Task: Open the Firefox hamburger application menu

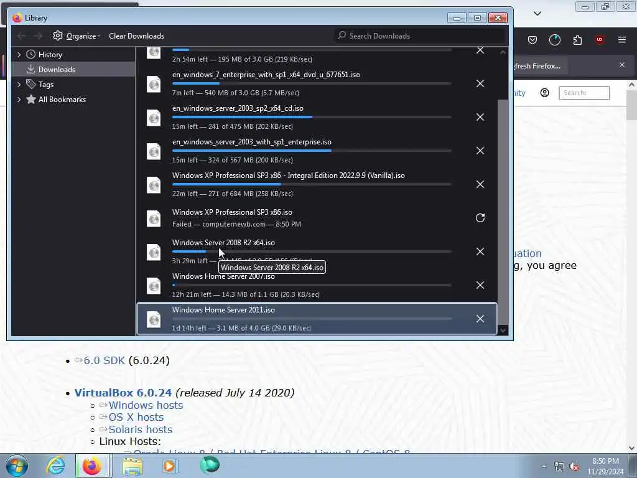Action: 622,40
